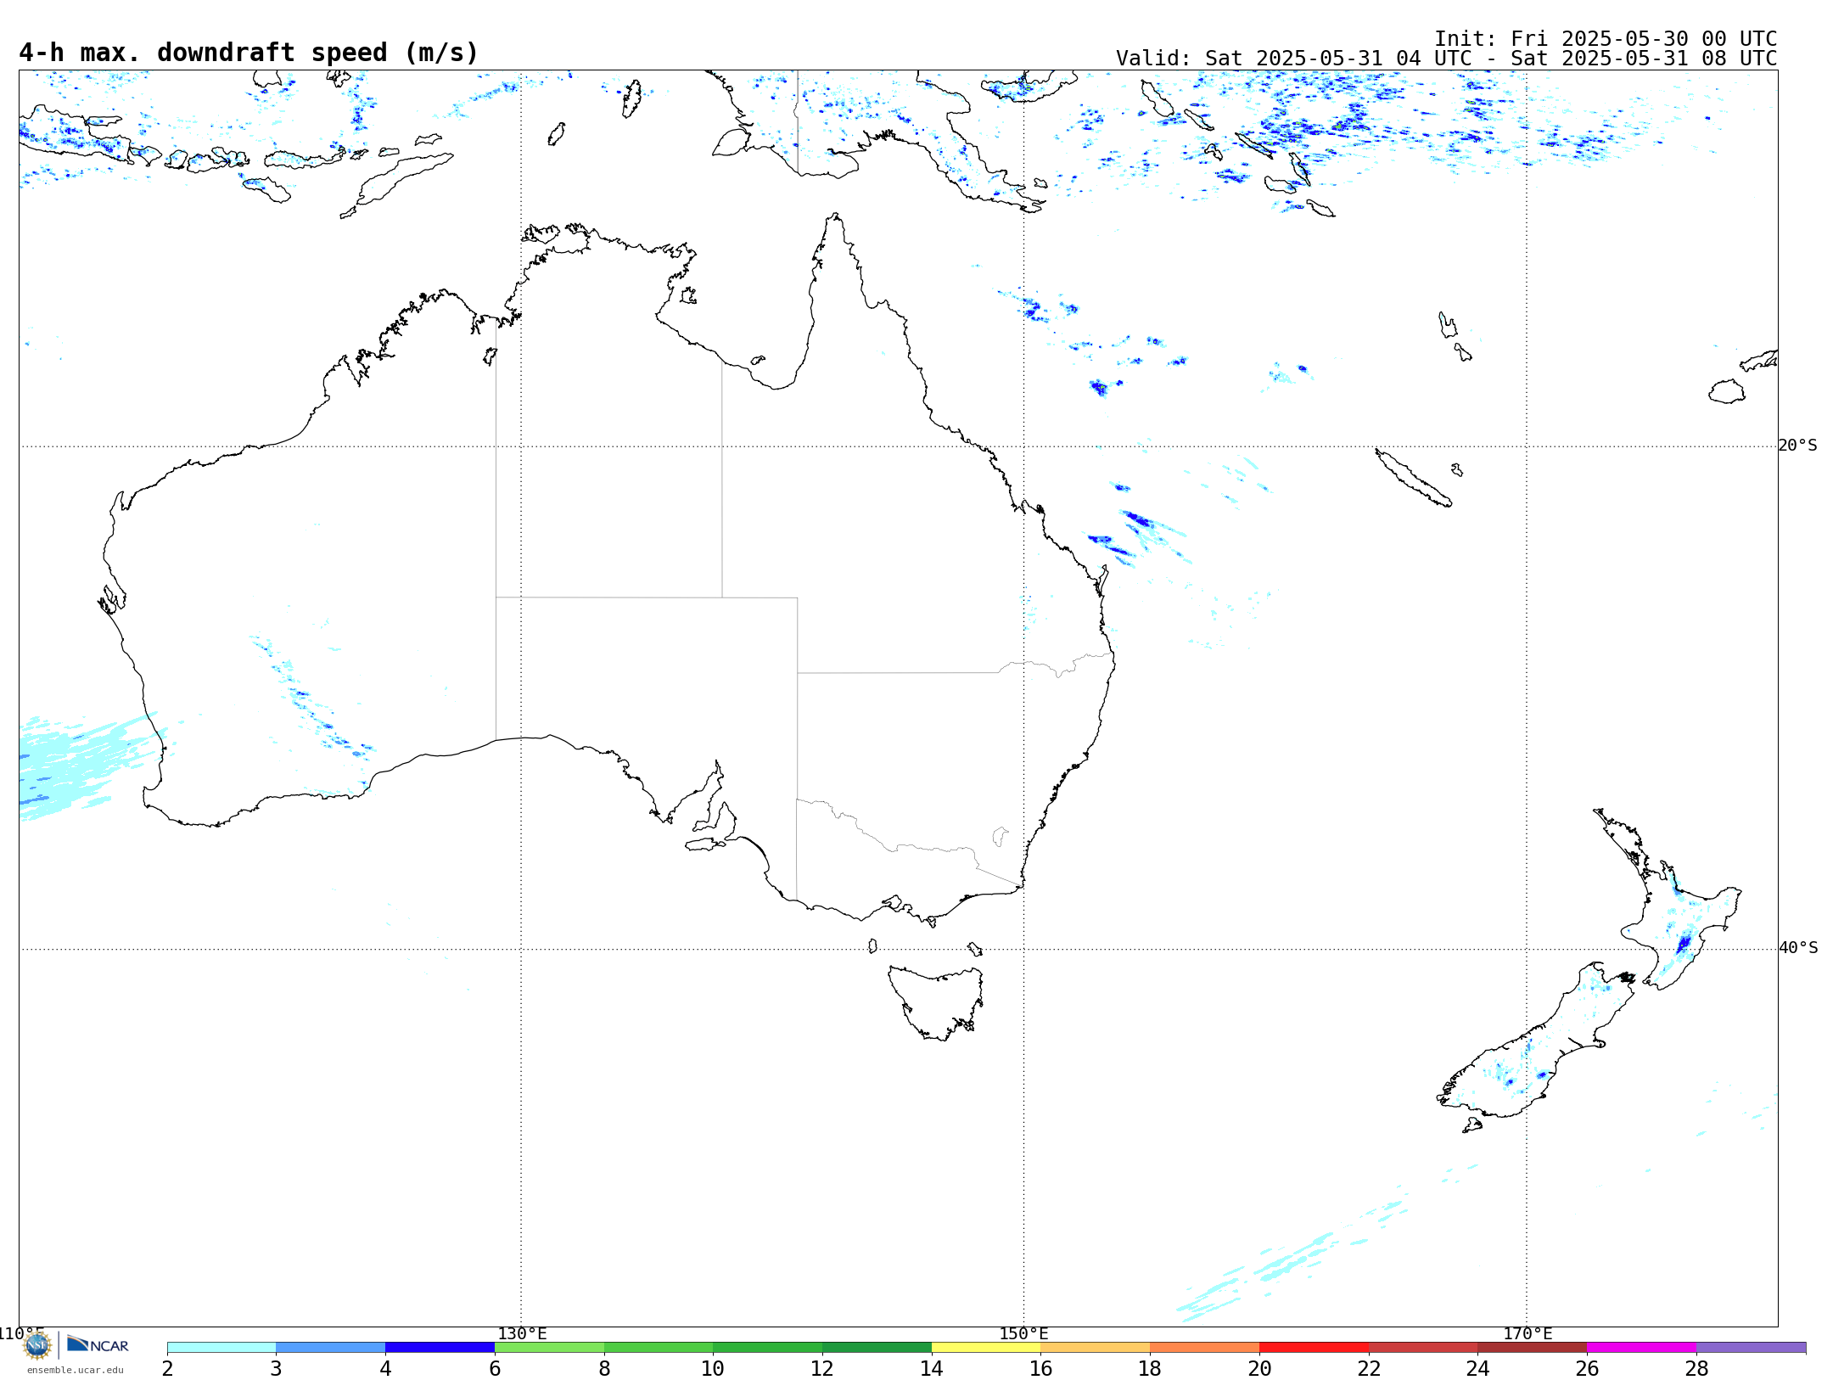Click the colorbar tick label '12'
Screen dimensions: 1833x1380
(822, 1368)
